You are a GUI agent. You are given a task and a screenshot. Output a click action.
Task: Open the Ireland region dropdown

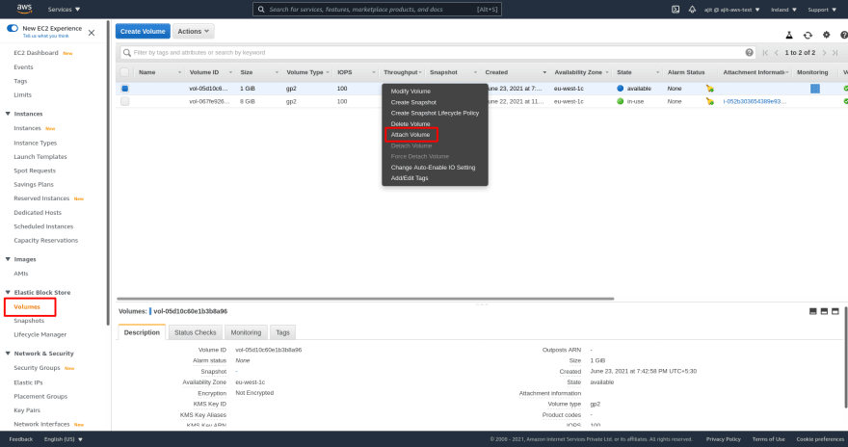pos(783,10)
